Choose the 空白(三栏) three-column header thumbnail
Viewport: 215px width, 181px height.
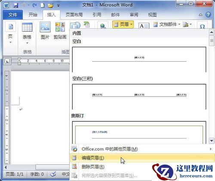[139, 97]
